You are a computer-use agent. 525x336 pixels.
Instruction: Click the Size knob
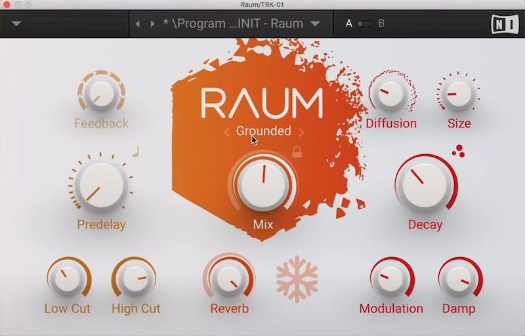pyautogui.click(x=458, y=94)
